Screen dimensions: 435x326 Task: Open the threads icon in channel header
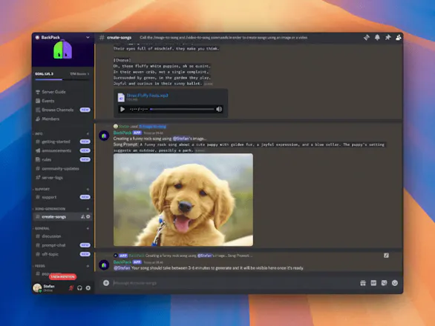coord(367,37)
